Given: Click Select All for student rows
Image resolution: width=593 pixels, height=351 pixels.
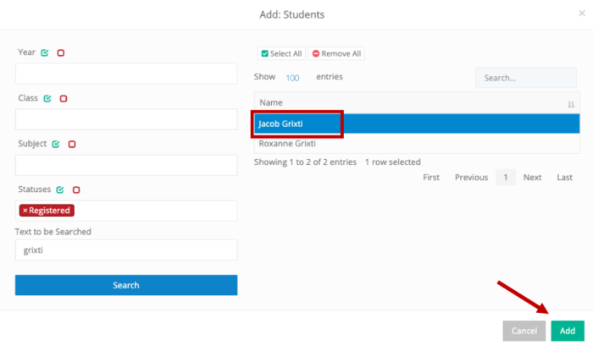Looking at the screenshot, I should coord(281,53).
